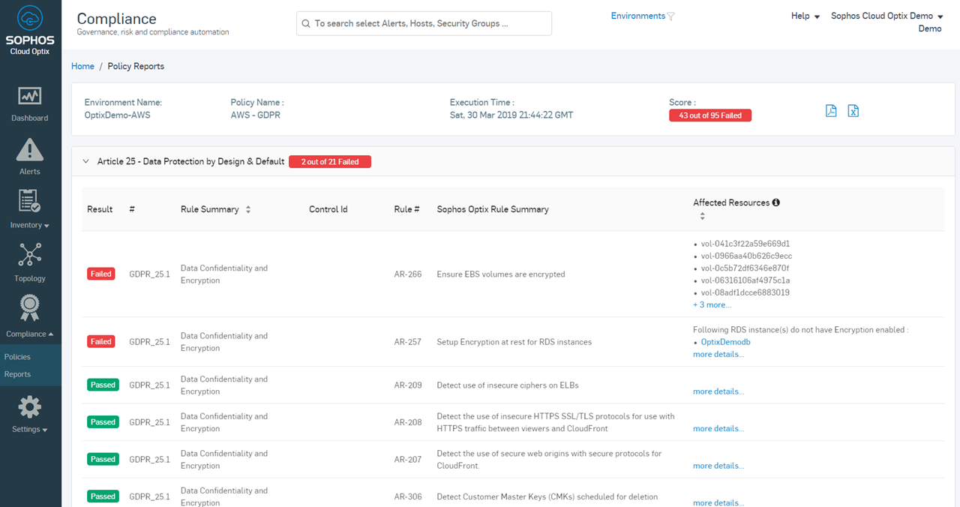
Task: Open Reports under Compliance menu
Action: (x=18, y=374)
